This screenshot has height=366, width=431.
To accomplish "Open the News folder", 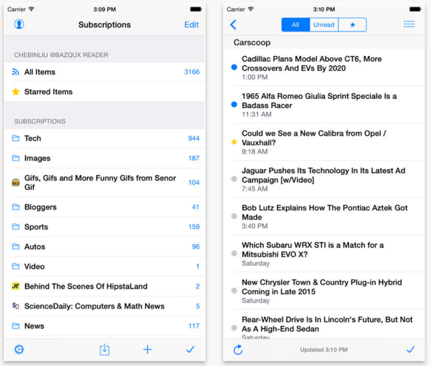I will pos(105,326).
